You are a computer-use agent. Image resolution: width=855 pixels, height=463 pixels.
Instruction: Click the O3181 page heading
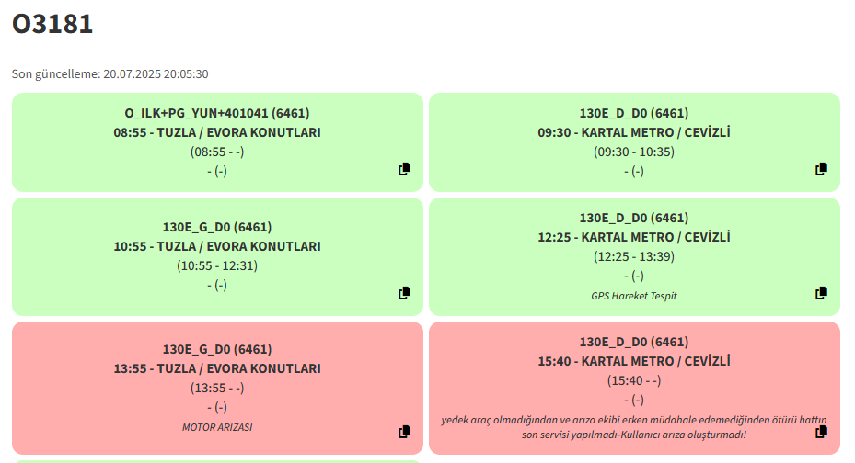[x=52, y=24]
